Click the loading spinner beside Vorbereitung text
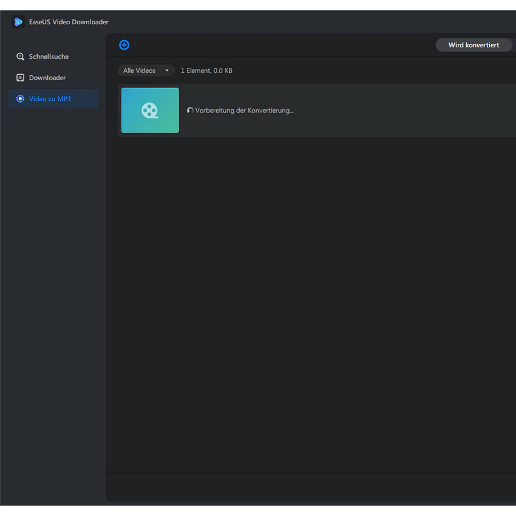The image size is (516, 516). 190,110
